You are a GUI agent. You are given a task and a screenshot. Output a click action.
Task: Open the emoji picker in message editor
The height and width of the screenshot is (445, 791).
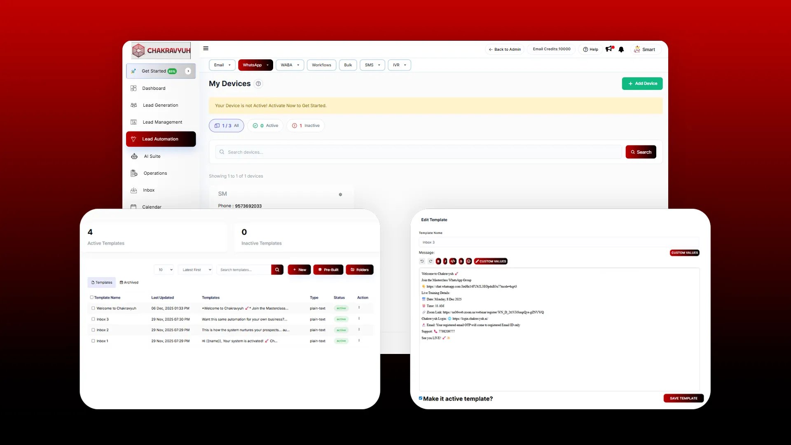pyautogui.click(x=469, y=261)
